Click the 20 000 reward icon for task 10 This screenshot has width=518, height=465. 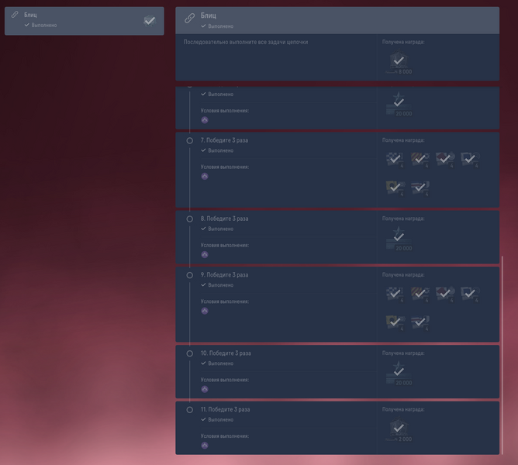[399, 374]
